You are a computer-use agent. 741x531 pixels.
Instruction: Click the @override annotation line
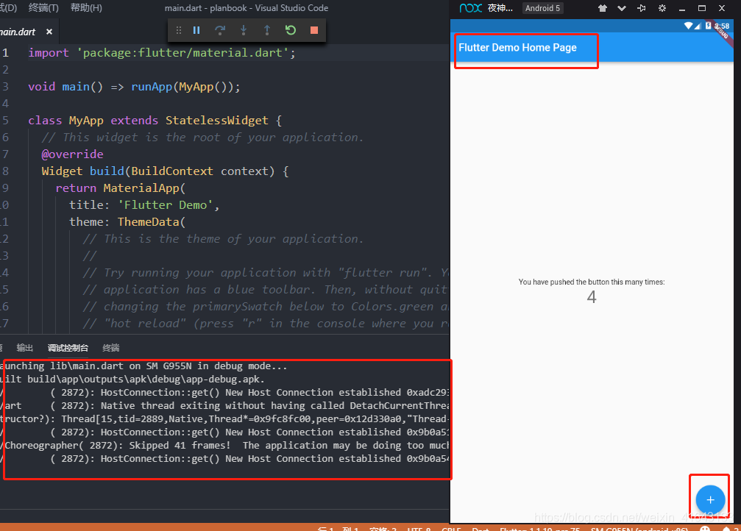(x=72, y=154)
